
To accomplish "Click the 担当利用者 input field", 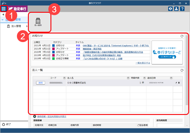I will point(170,125).
